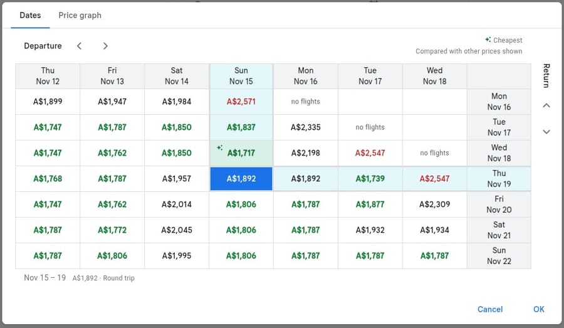The image size is (564, 328).
Task: Show earlier return dates with up chevron
Action: pos(546,105)
